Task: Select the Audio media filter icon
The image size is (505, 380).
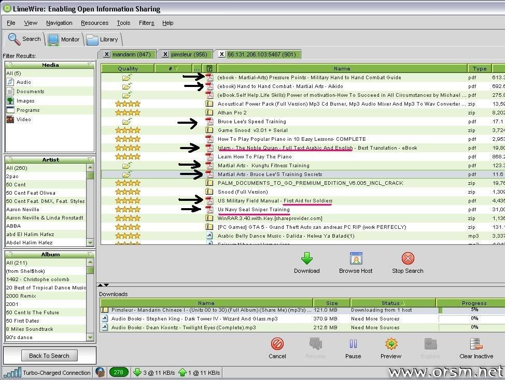Action: pyautogui.click(x=10, y=82)
